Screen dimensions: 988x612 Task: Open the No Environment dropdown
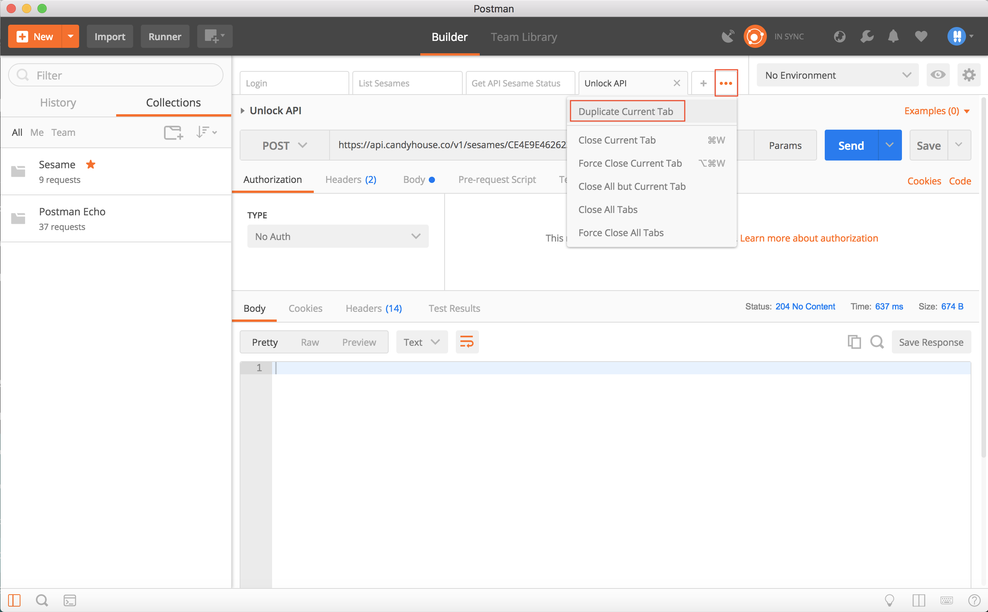click(x=837, y=75)
